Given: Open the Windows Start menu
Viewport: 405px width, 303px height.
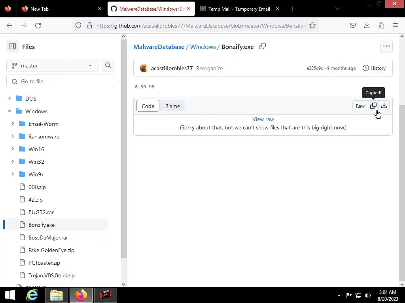Looking at the screenshot, I should 10,295.
